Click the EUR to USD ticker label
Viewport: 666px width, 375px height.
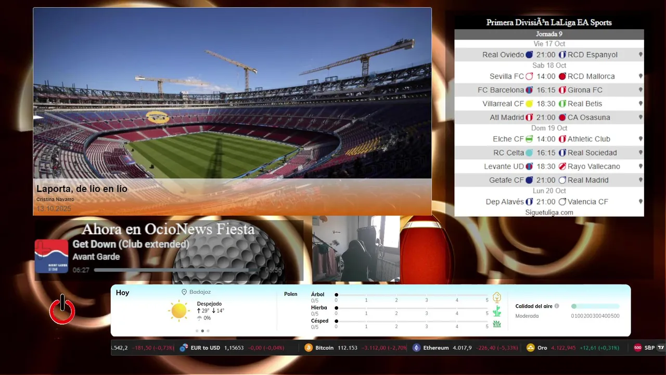(x=206, y=347)
